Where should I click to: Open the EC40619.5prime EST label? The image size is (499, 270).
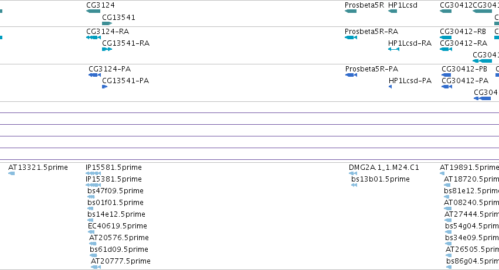coord(117,226)
